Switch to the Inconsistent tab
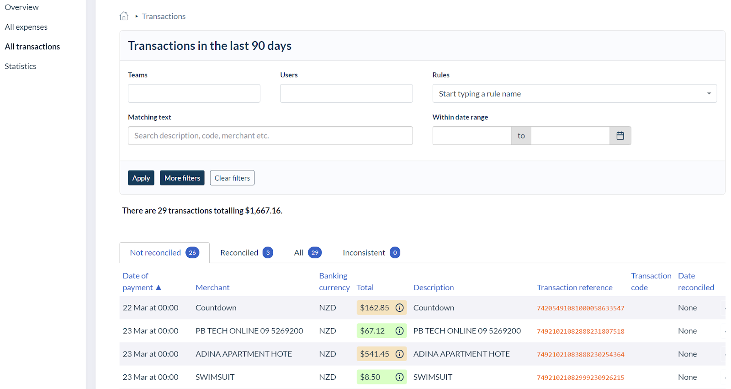This screenshot has width=731, height=389. pos(371,253)
